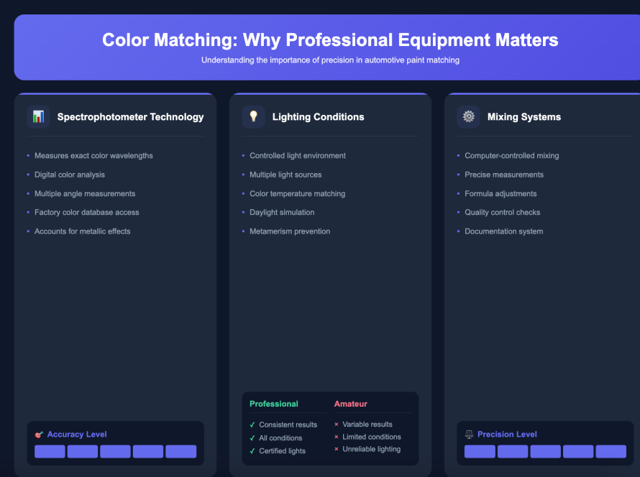Toggle the bullet beside Measures exact color wavelengths
The width and height of the screenshot is (640, 477).
pos(27,155)
